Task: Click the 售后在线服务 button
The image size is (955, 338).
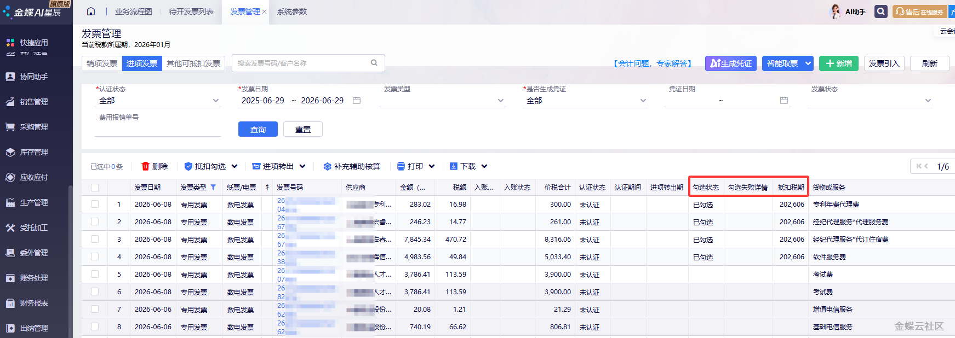Action: pyautogui.click(x=920, y=11)
